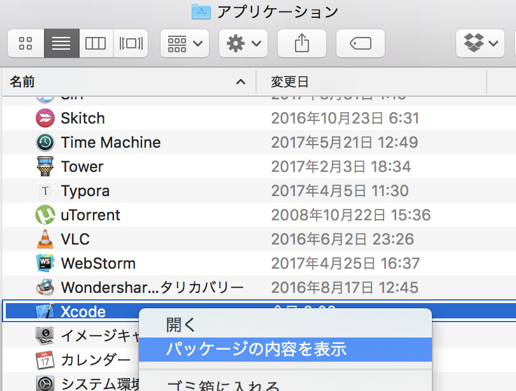Click the VLC file name
516x391 pixels.
(75, 239)
